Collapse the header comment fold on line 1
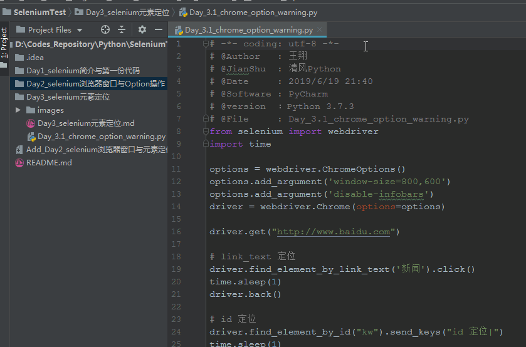Viewport: 526px width, 347px height. (206, 44)
